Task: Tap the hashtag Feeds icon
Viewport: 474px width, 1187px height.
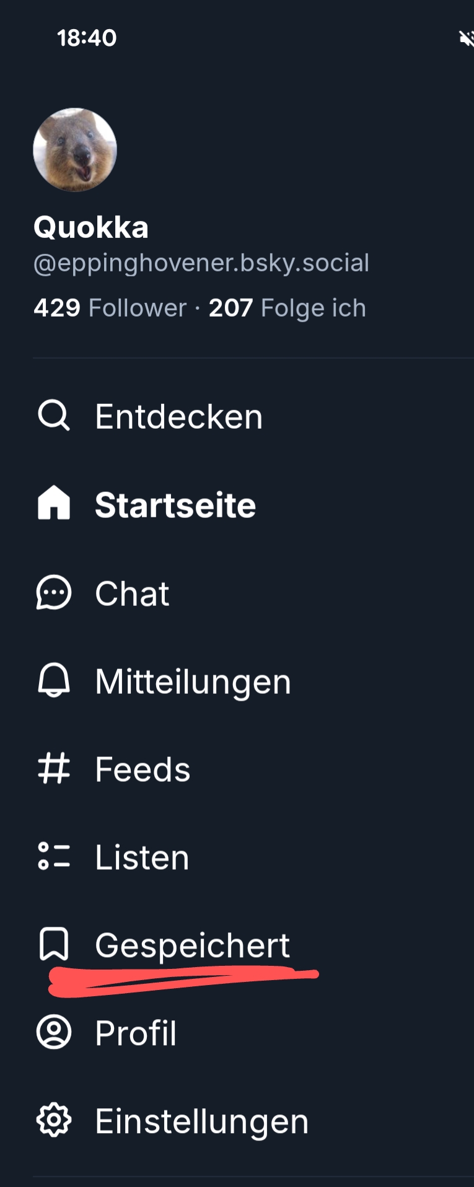Action: pyautogui.click(x=54, y=769)
